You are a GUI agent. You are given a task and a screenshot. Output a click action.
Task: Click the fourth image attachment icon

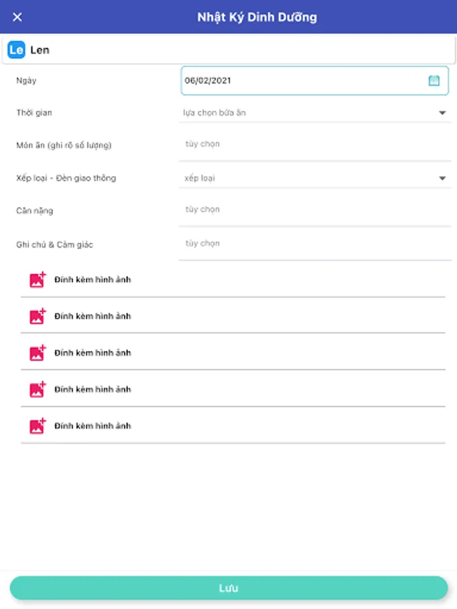click(38, 389)
